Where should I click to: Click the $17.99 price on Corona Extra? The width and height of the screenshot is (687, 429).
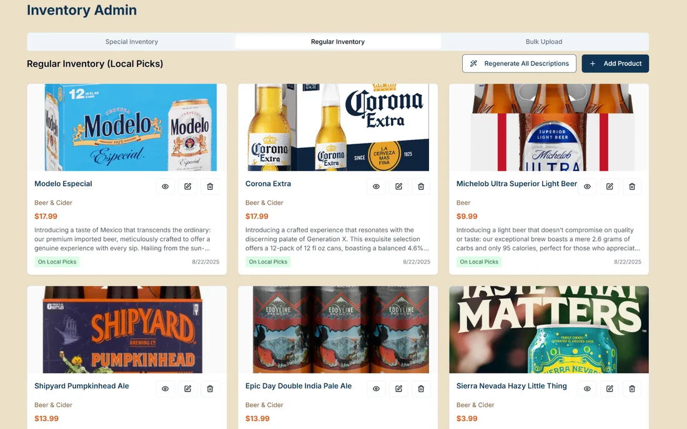[257, 216]
